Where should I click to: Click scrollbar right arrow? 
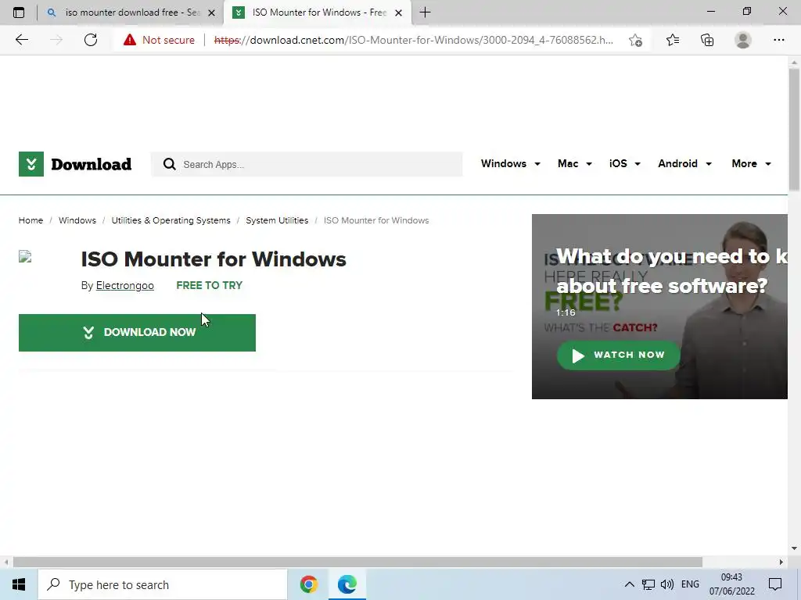pyautogui.click(x=781, y=562)
